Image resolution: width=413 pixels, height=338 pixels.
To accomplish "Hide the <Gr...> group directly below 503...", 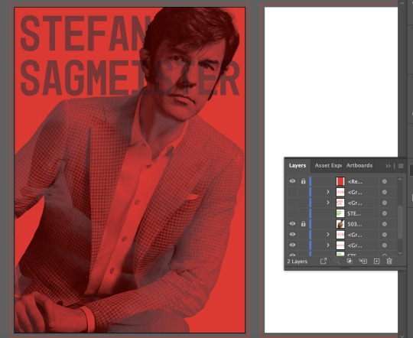I will (x=292, y=234).
